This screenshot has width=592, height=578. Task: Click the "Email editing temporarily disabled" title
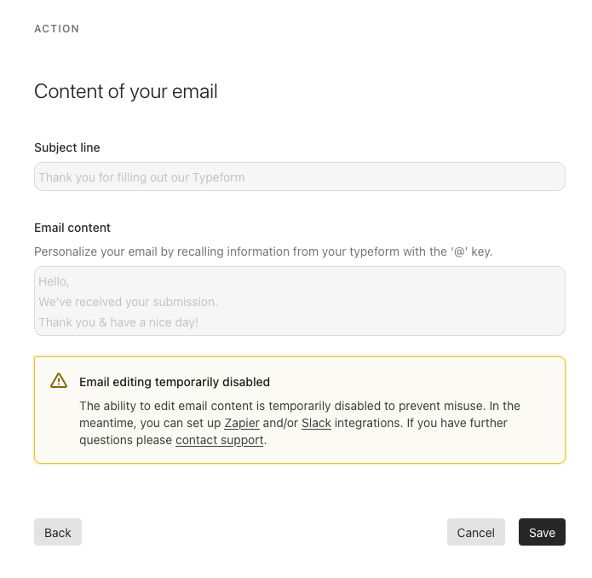click(175, 382)
